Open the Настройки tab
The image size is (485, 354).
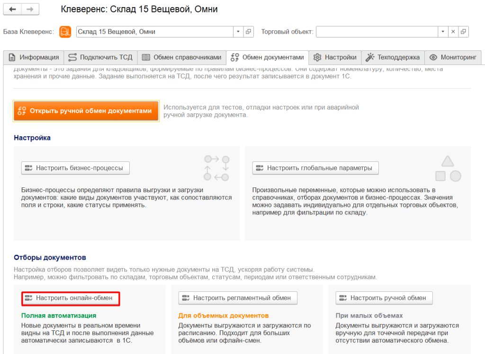tap(335, 57)
